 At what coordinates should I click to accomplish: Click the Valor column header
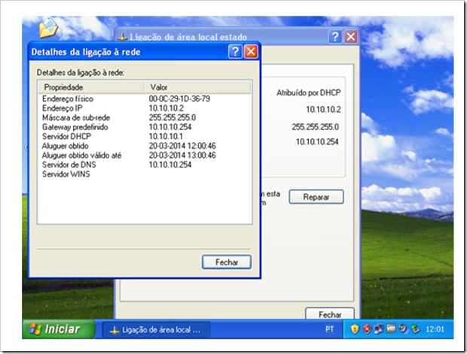197,87
